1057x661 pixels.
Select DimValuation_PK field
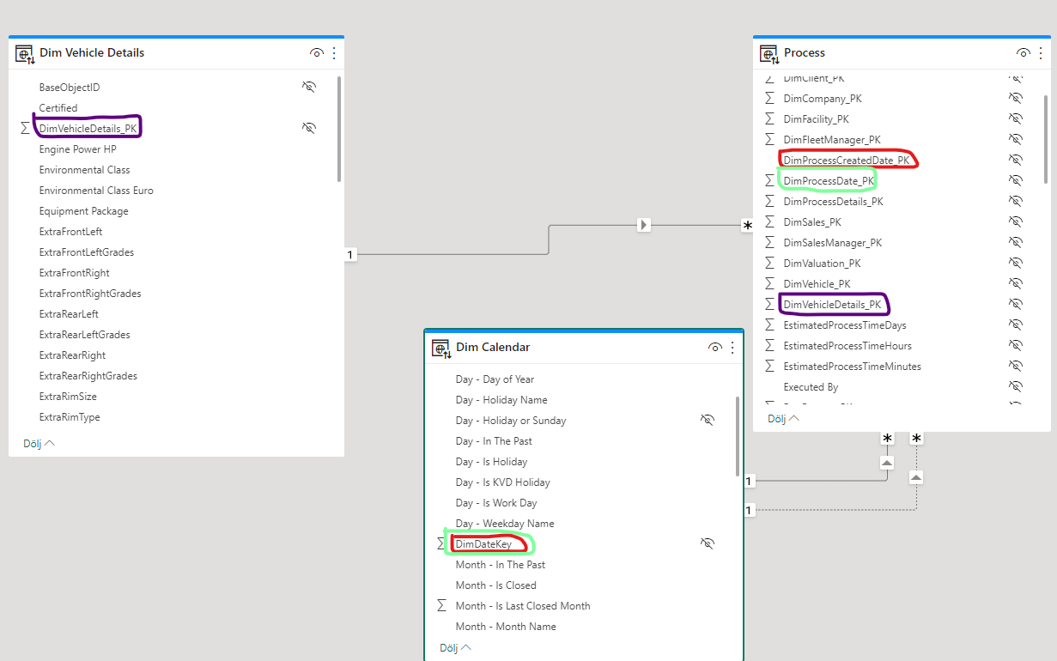pyautogui.click(x=822, y=263)
